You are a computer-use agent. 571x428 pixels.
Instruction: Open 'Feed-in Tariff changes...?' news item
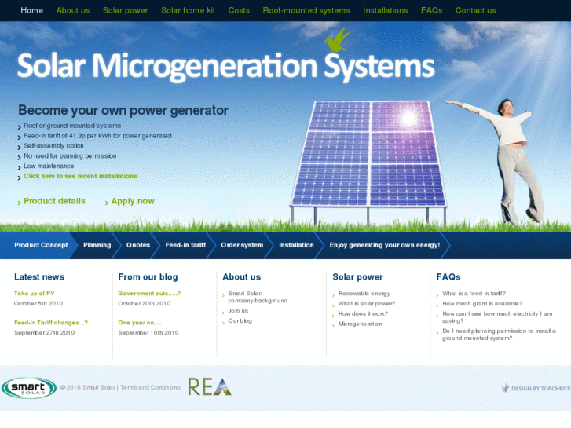pyautogui.click(x=51, y=322)
